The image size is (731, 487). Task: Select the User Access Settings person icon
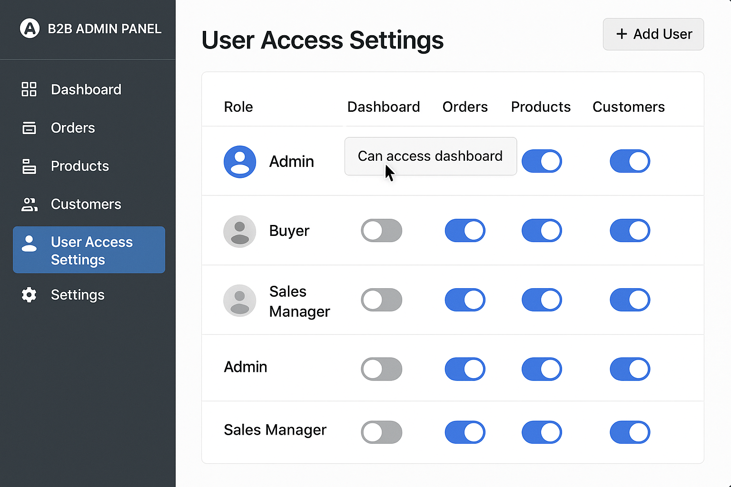tap(29, 243)
